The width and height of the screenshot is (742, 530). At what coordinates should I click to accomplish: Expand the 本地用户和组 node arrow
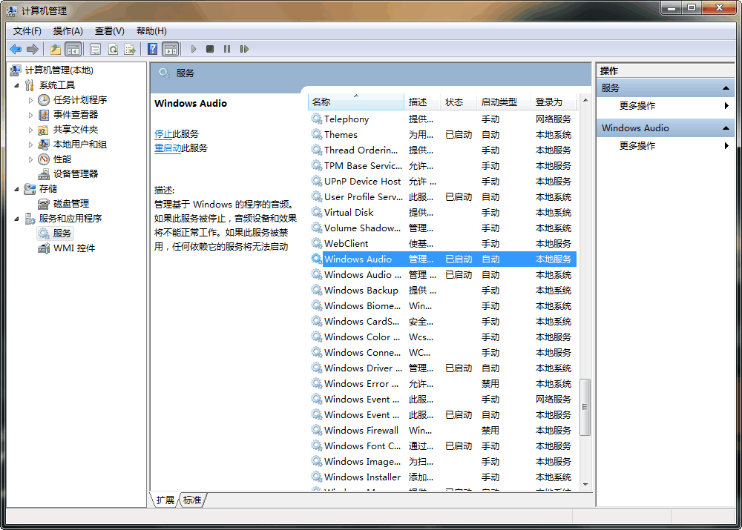click(x=30, y=145)
